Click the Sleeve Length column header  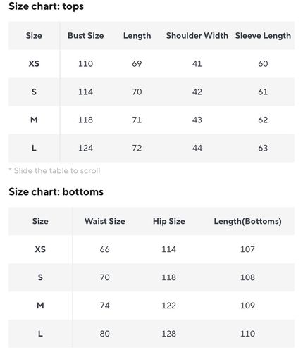(263, 36)
